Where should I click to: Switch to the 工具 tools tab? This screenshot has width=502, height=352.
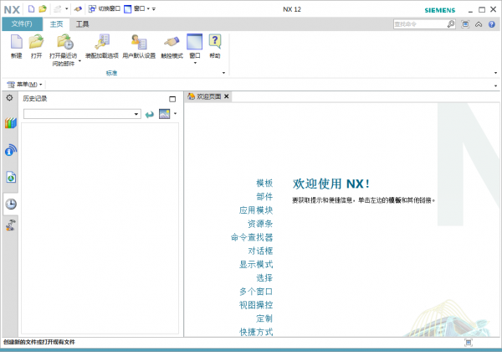pos(82,24)
